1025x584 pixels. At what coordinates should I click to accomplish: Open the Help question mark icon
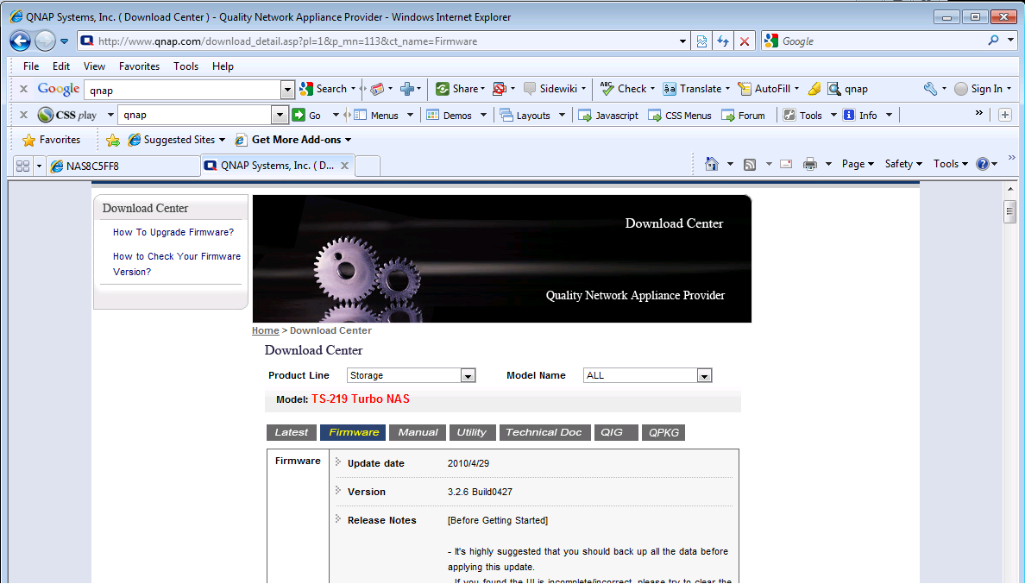click(983, 164)
